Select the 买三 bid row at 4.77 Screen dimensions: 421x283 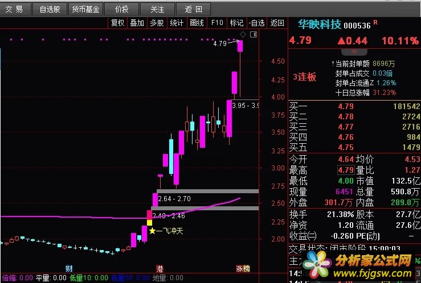point(355,127)
